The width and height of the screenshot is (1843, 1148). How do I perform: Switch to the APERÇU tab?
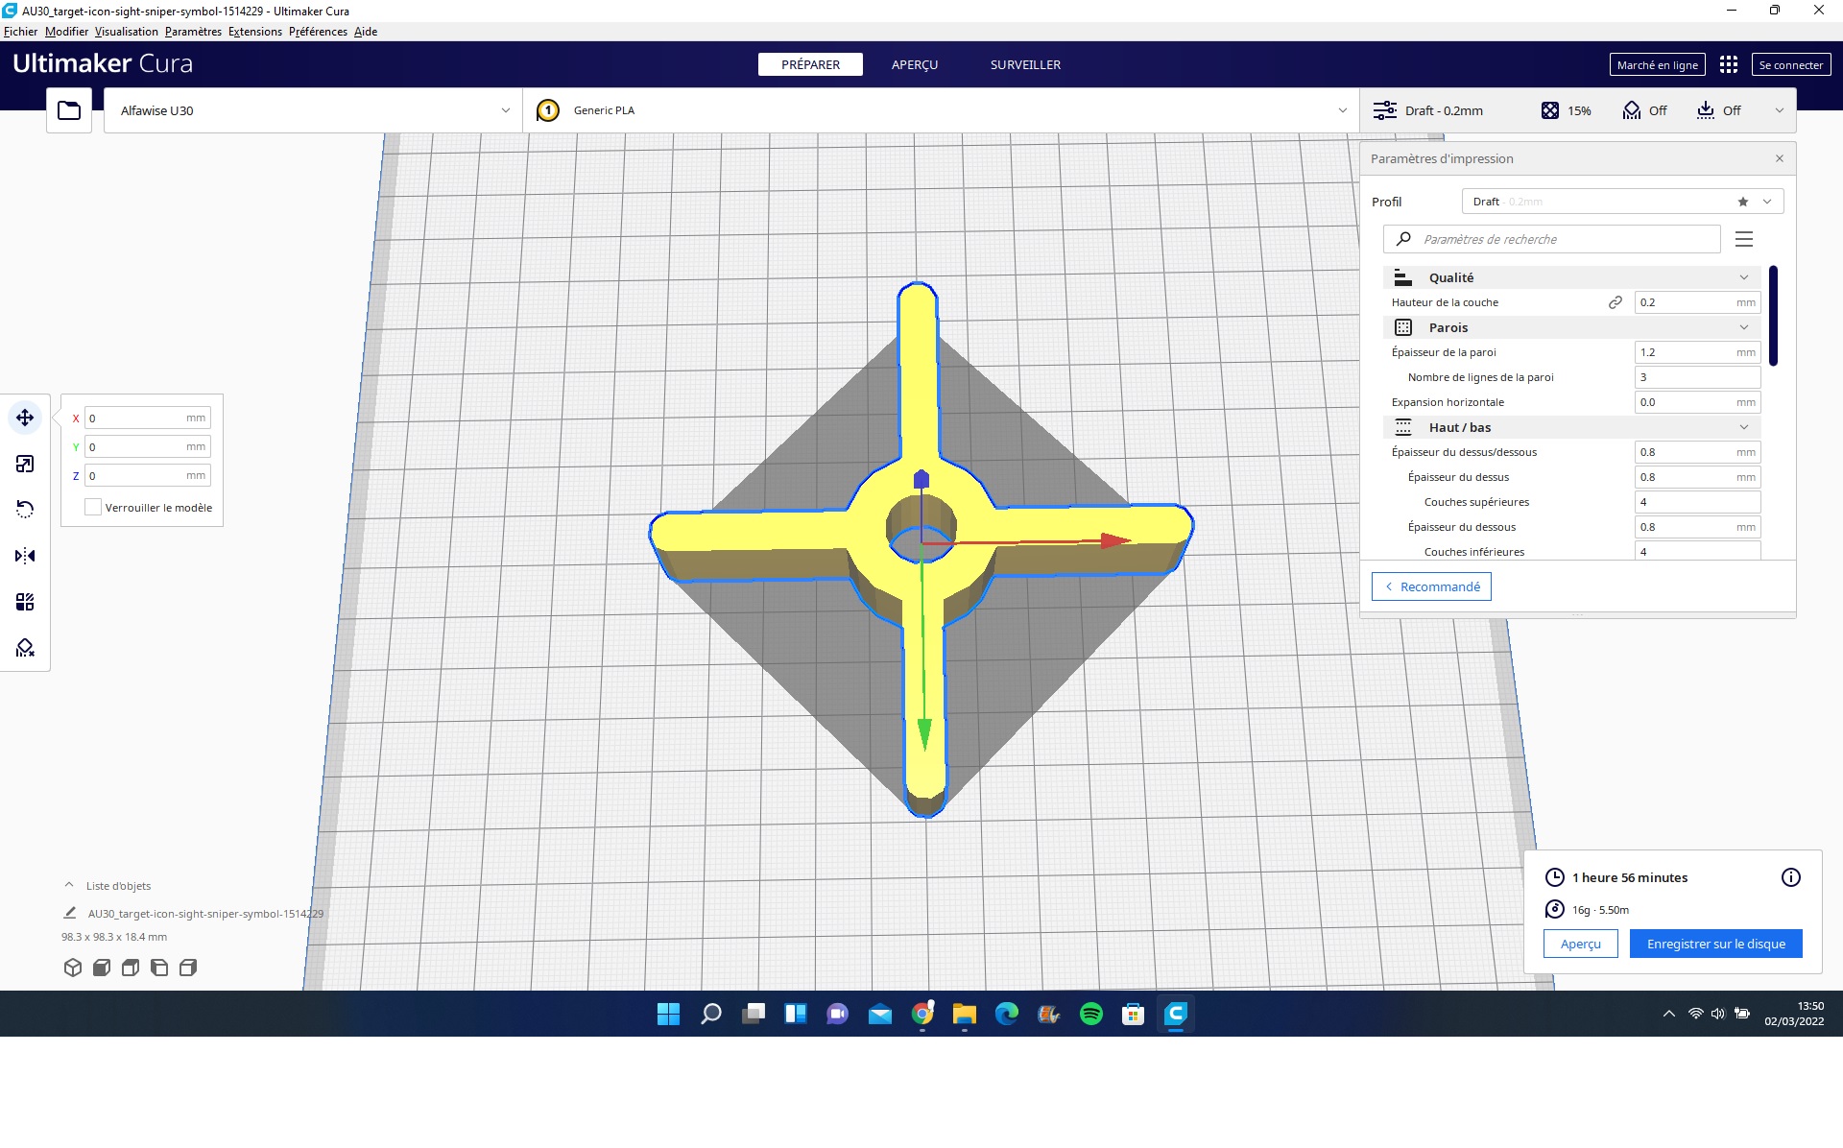click(x=914, y=64)
